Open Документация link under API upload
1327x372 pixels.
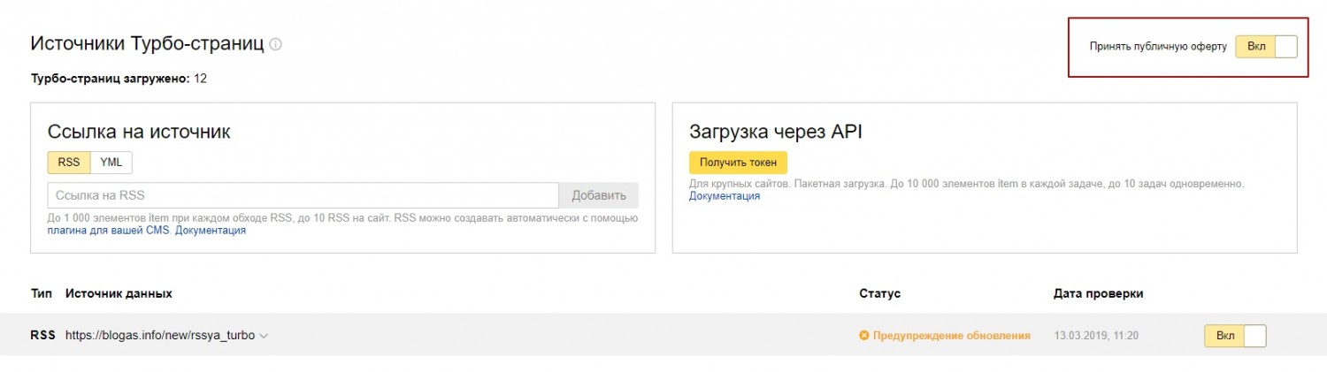725,196
